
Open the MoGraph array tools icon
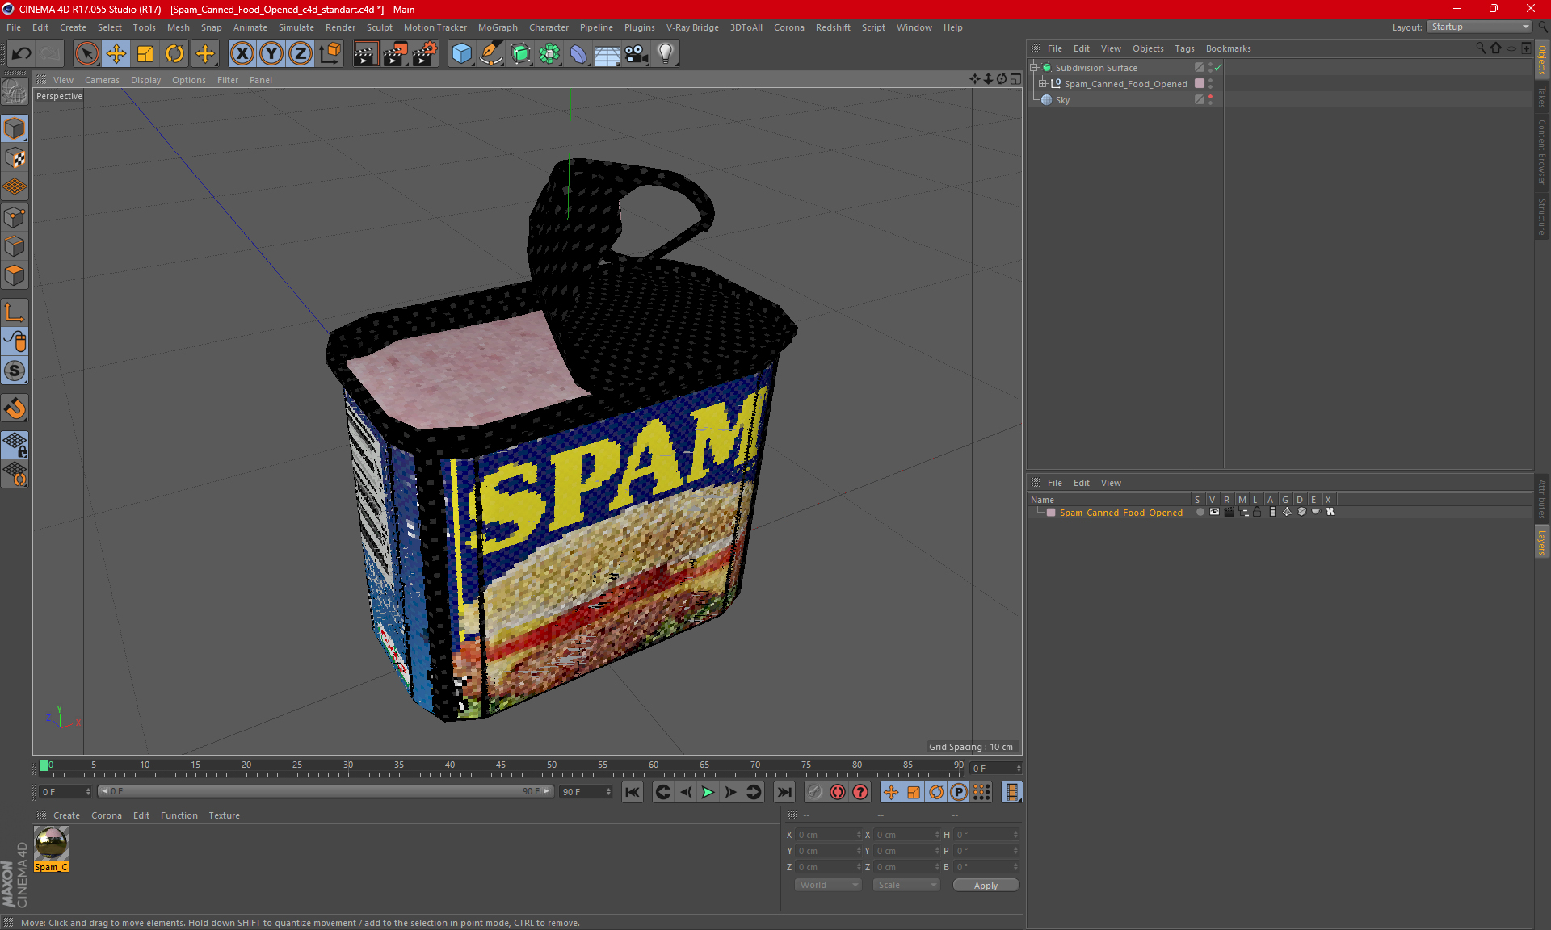point(549,54)
